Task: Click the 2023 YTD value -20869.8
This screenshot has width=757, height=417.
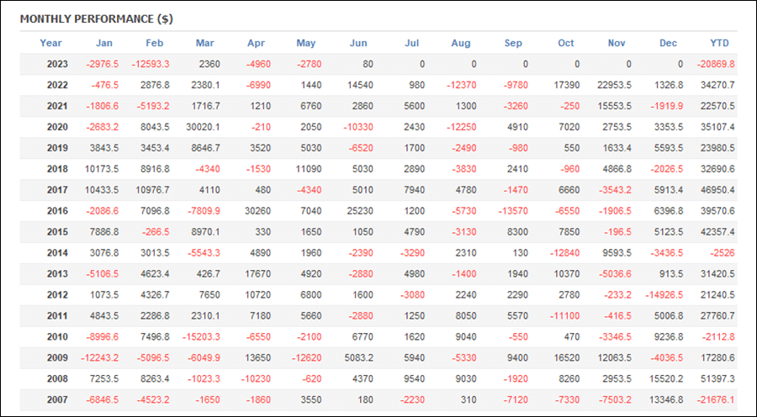Action: 716,64
